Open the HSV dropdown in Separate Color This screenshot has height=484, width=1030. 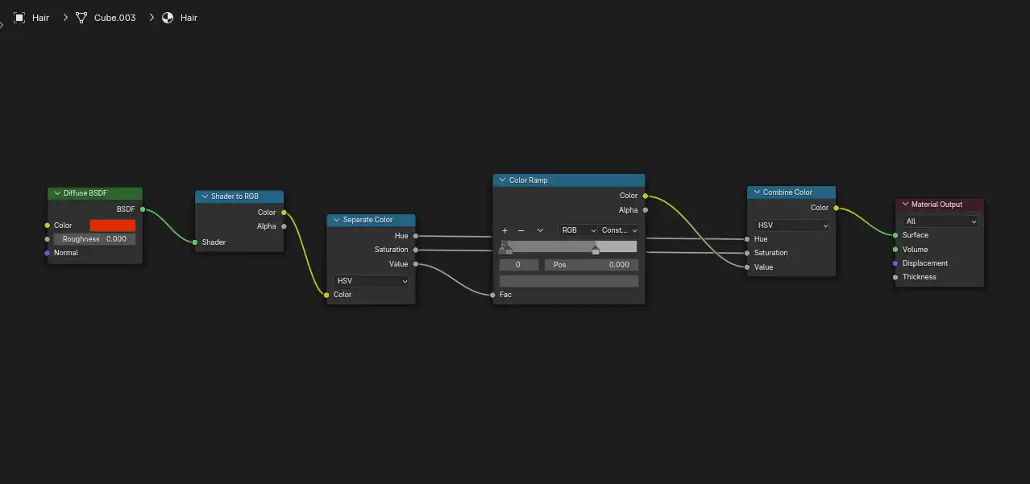pyautogui.click(x=372, y=281)
